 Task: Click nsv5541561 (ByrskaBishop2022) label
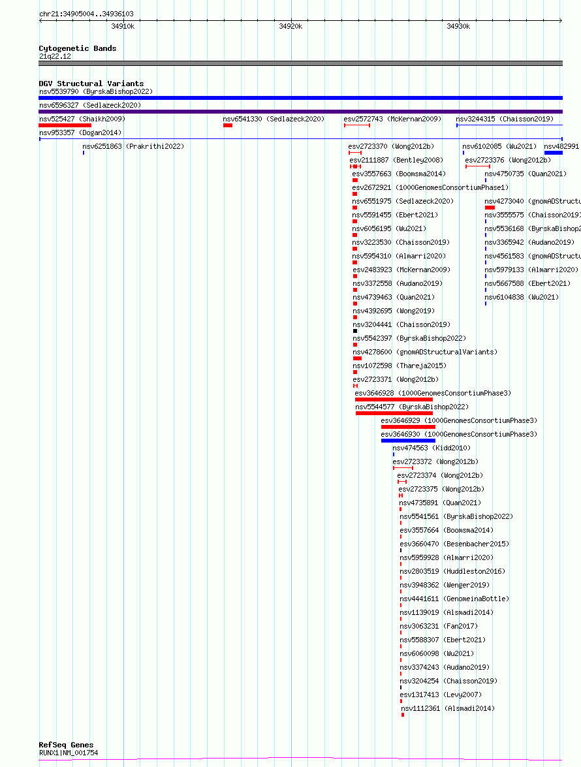pos(456,516)
